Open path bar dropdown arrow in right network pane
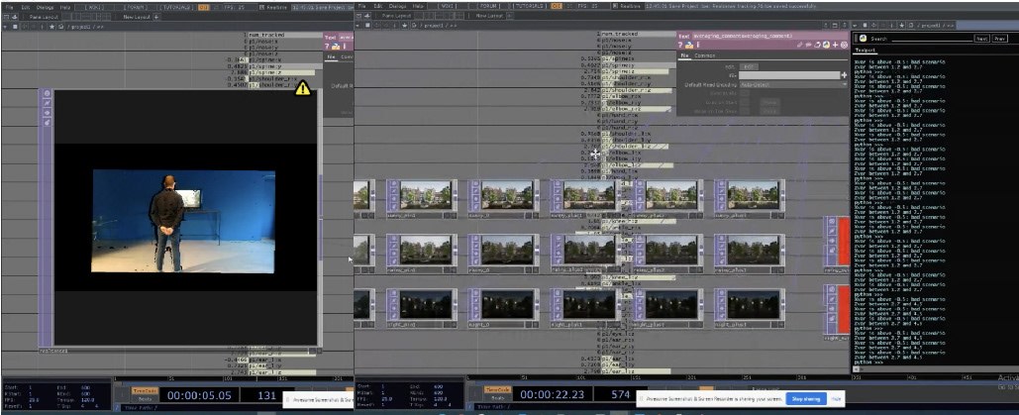1019x415 pixels. pyautogui.click(x=358, y=26)
